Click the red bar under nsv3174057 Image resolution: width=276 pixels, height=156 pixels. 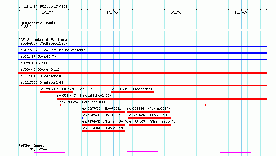click(x=104, y=125)
